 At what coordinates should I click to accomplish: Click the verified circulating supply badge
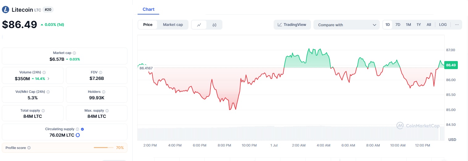point(82,129)
